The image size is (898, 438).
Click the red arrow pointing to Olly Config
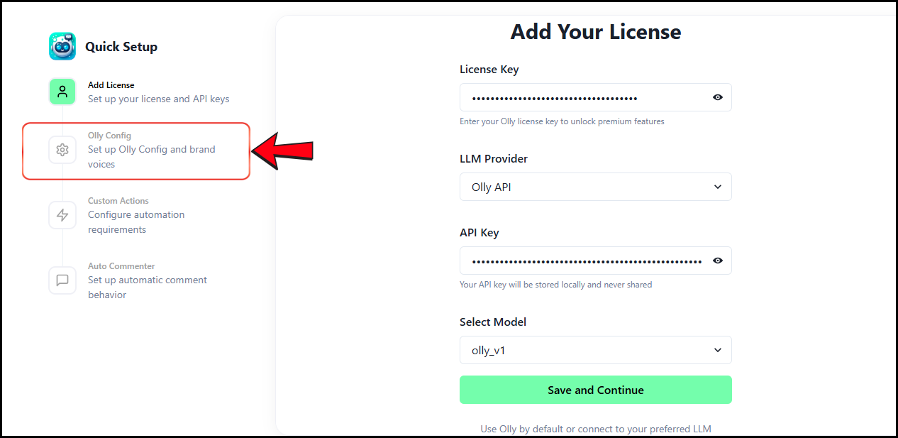tap(283, 150)
